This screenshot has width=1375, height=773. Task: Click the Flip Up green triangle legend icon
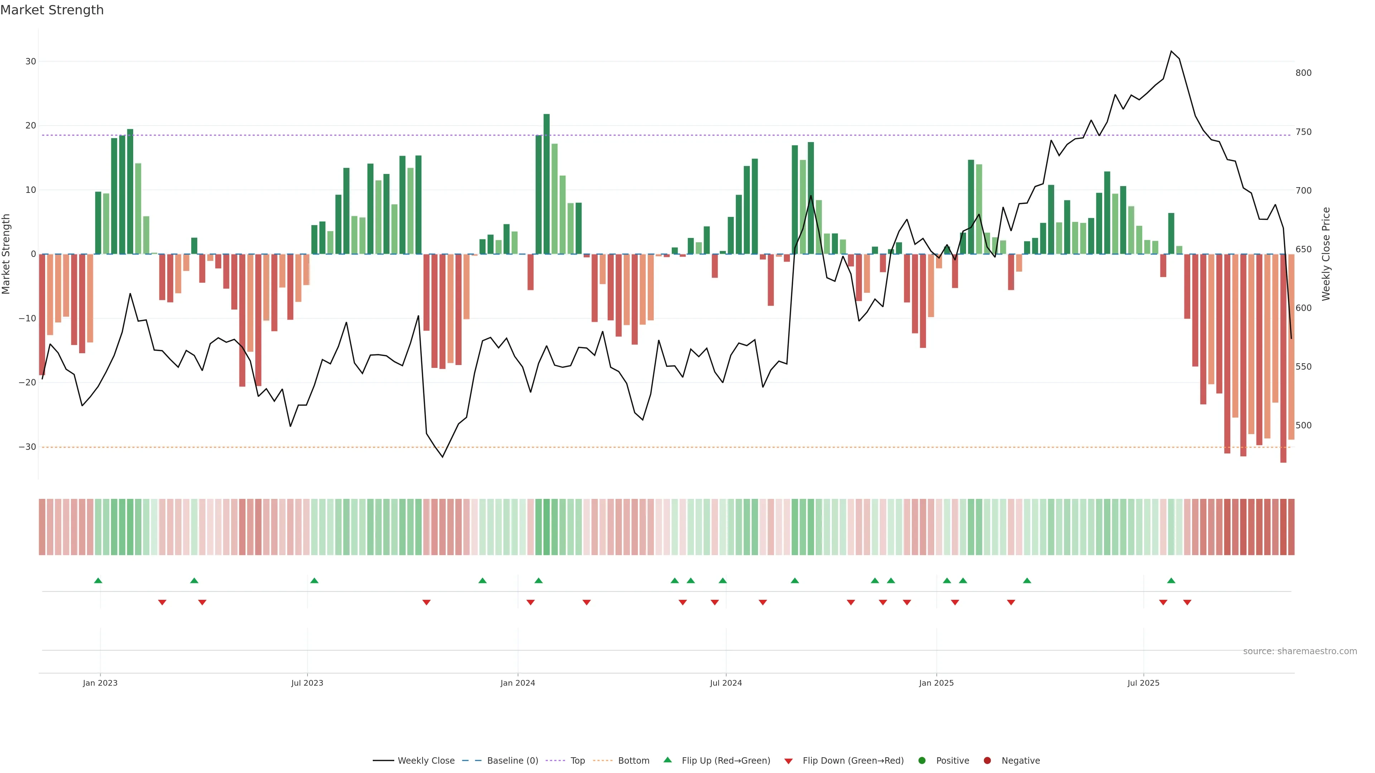tap(667, 760)
